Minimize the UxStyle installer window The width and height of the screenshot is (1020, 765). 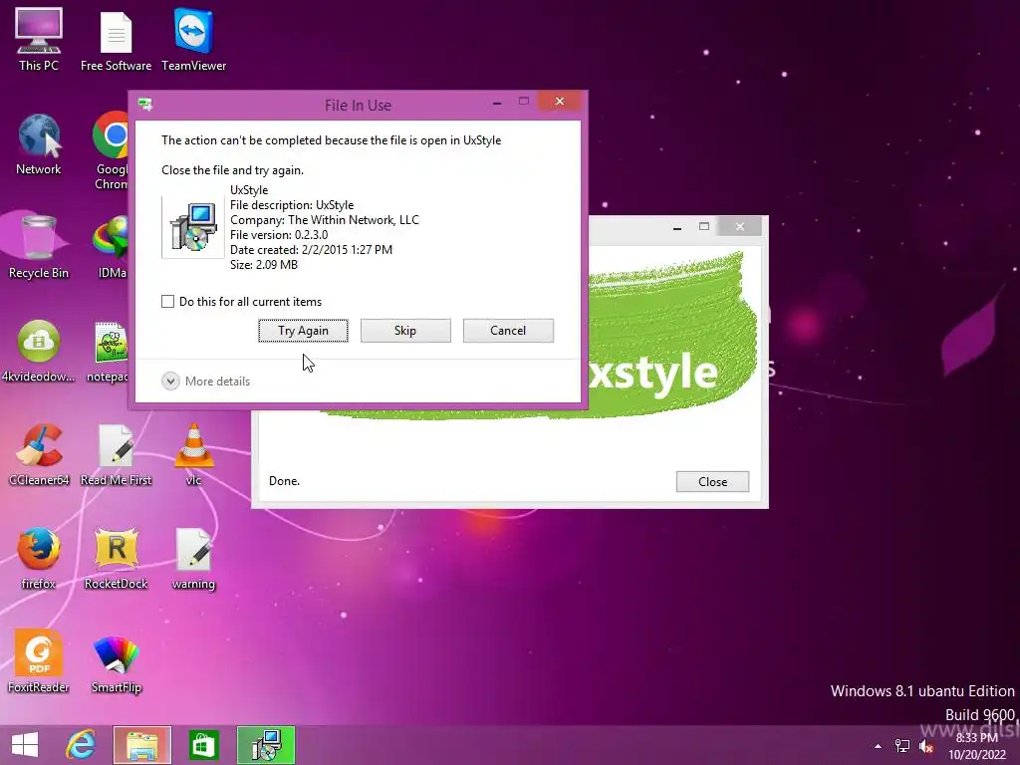(677, 227)
